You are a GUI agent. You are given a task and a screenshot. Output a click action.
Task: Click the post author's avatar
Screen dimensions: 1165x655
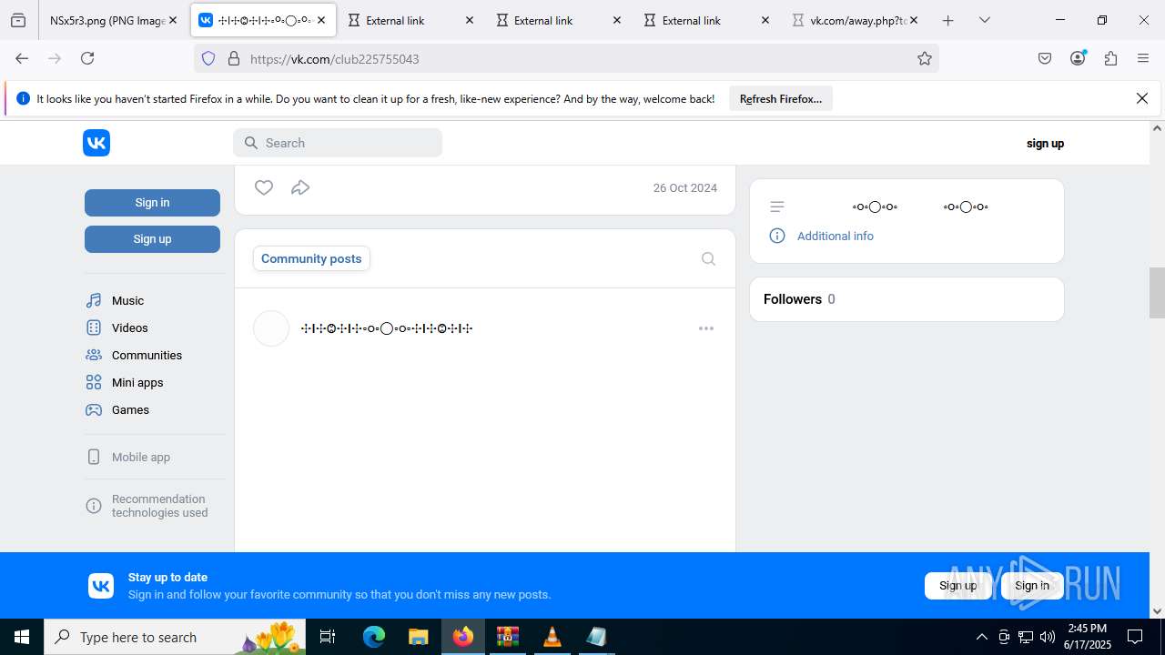tap(271, 328)
